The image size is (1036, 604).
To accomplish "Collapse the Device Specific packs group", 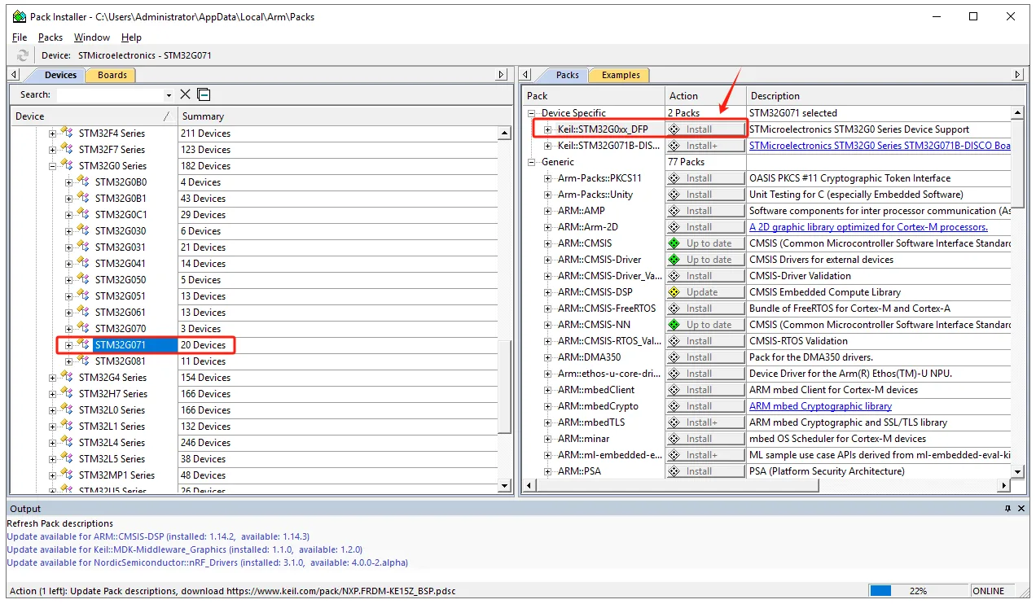I will pyautogui.click(x=532, y=113).
